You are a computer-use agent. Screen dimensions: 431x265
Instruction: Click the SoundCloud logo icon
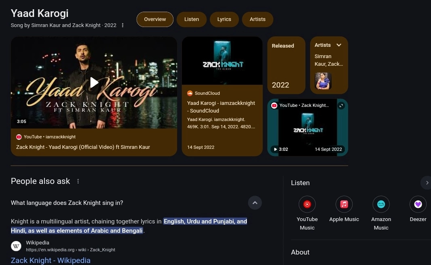coord(190,93)
